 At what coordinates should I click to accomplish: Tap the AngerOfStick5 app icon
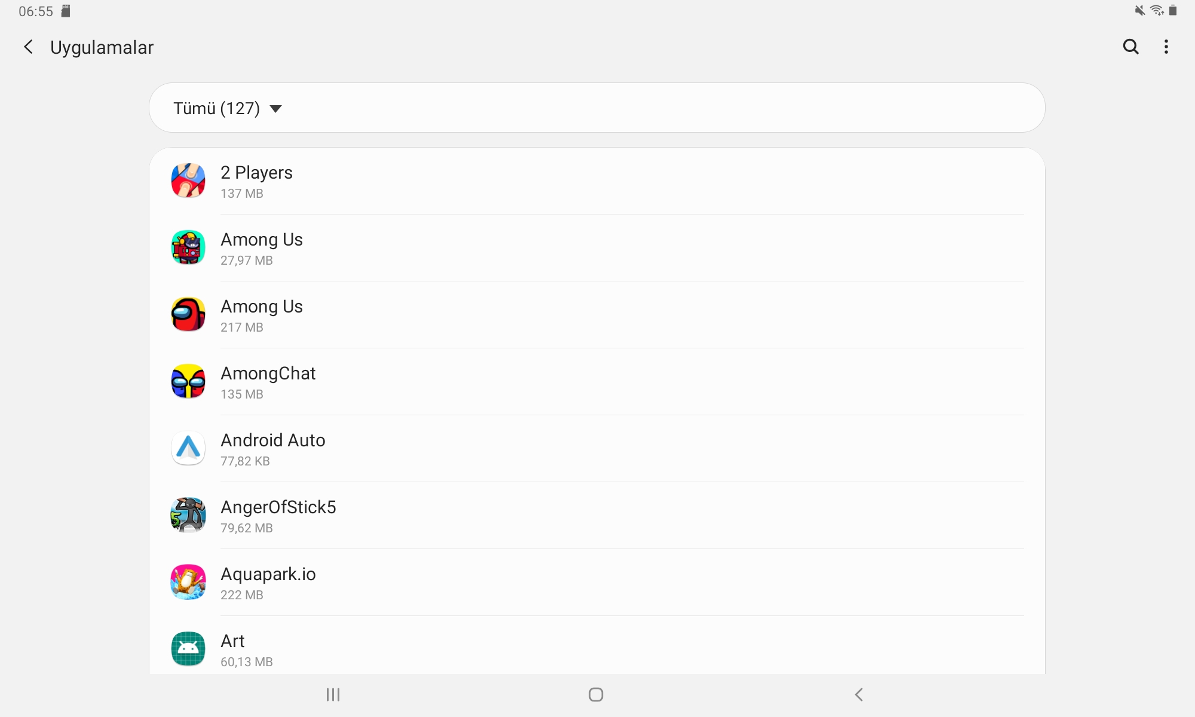(x=188, y=515)
